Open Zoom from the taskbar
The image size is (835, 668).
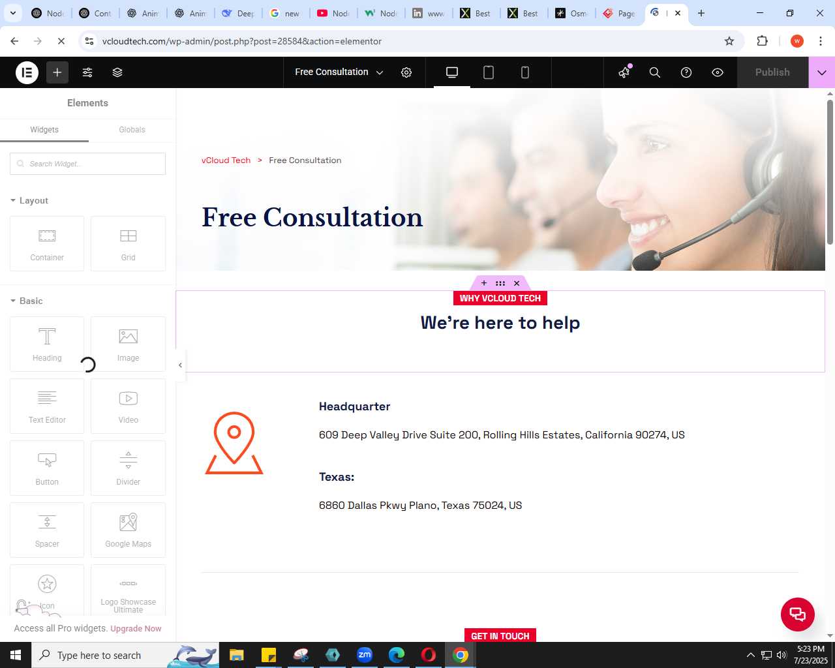click(364, 655)
